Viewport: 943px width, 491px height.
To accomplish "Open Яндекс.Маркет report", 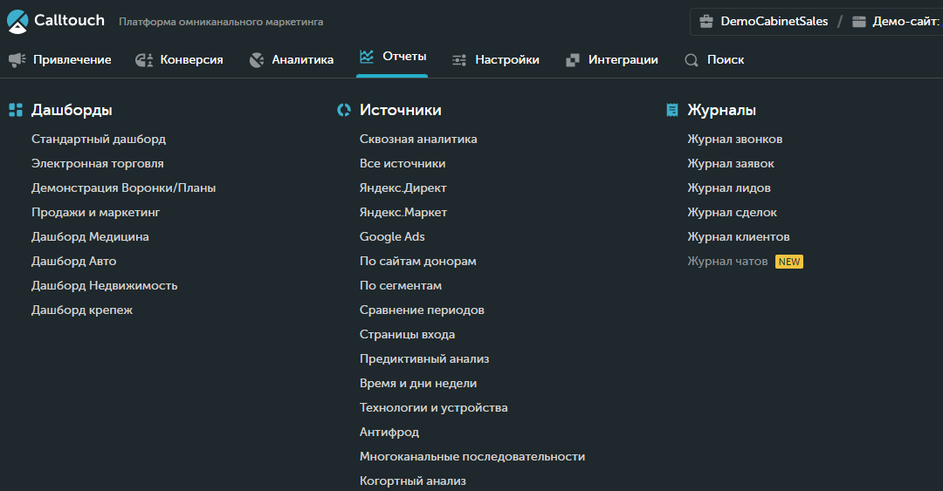I will 403,212.
